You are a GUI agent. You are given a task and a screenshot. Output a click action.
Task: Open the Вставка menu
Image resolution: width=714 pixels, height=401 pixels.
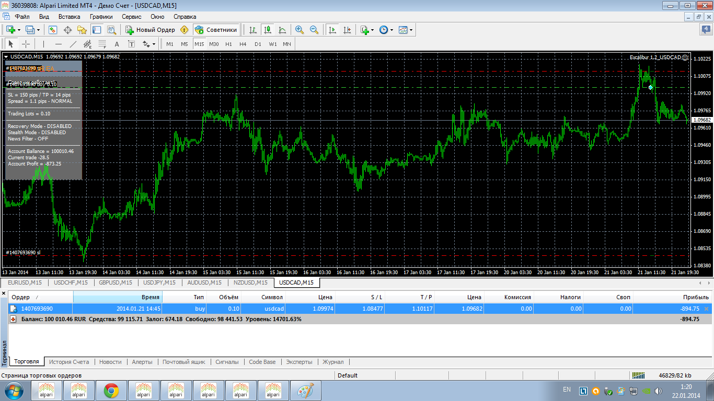(69, 17)
